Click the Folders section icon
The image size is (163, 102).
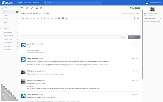click(2, 28)
